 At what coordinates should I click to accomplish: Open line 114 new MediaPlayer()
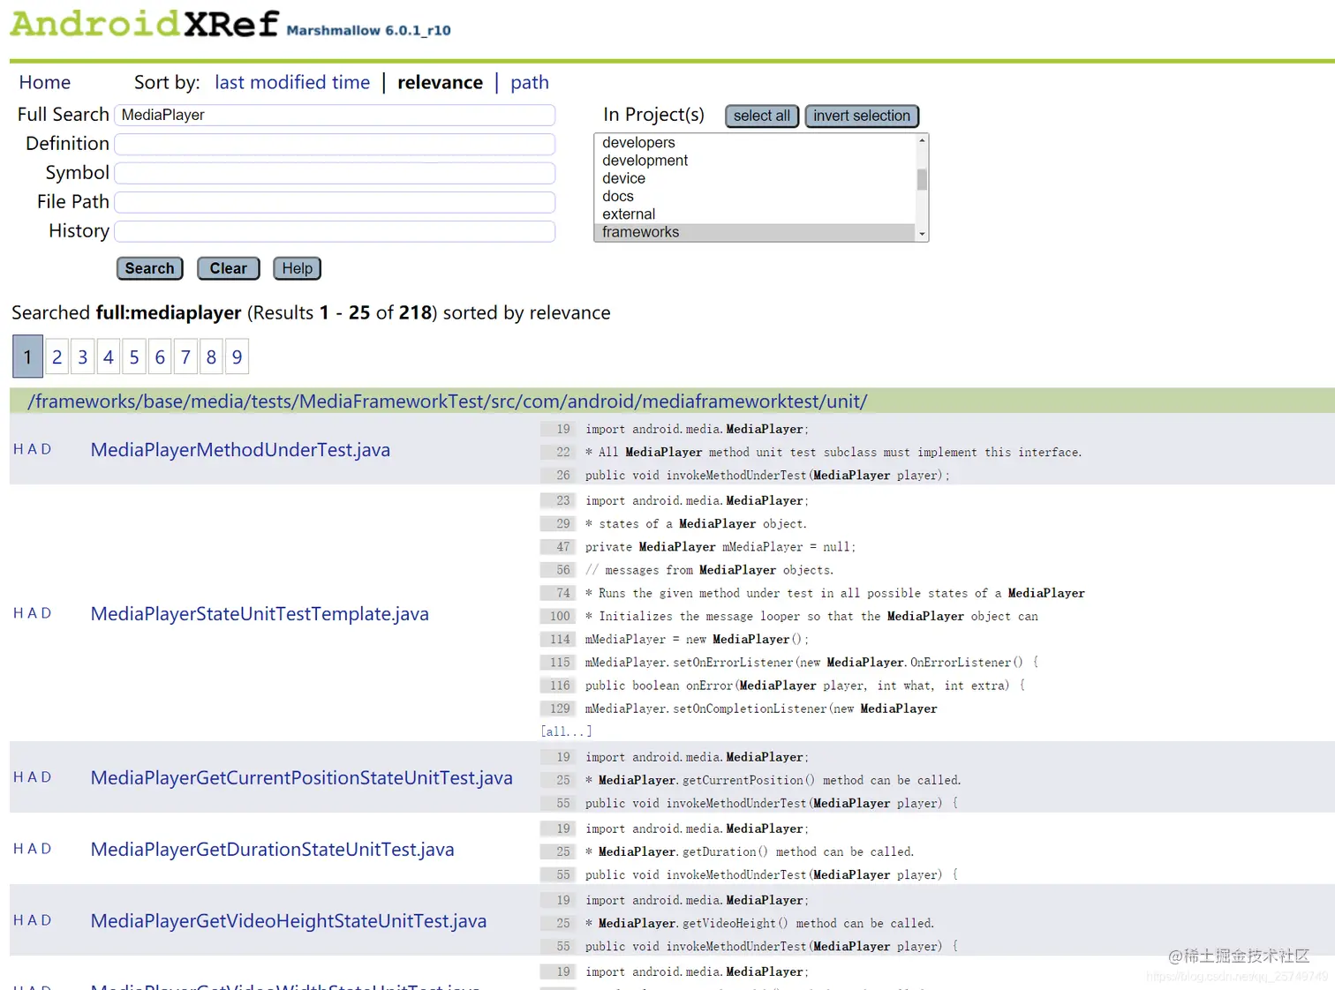(675, 640)
